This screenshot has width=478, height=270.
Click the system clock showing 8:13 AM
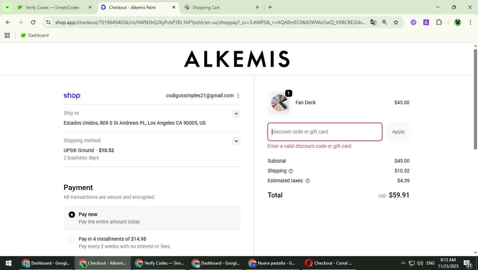click(x=448, y=263)
